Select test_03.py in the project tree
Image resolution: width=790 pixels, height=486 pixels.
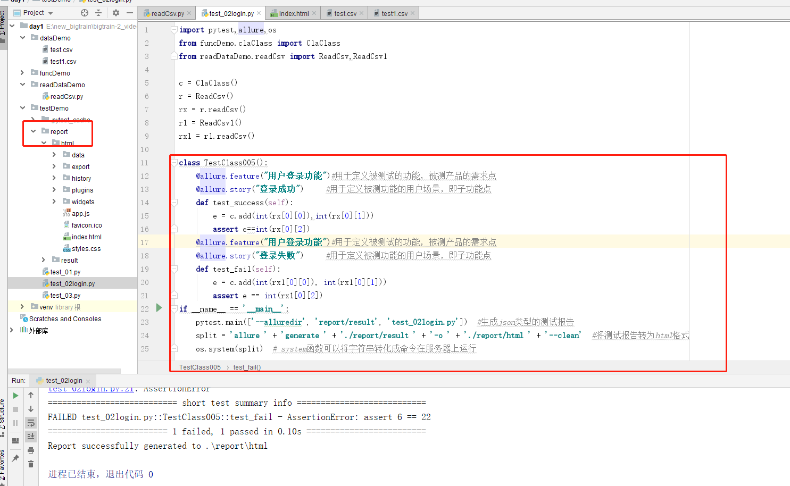click(x=65, y=295)
